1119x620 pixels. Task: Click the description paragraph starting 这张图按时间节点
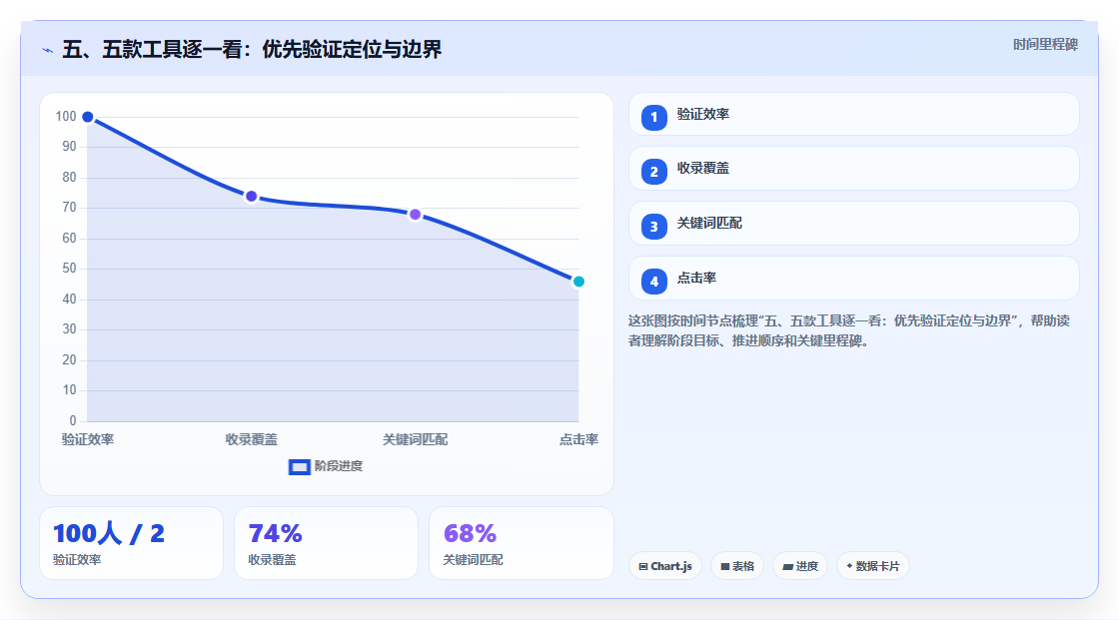click(849, 331)
